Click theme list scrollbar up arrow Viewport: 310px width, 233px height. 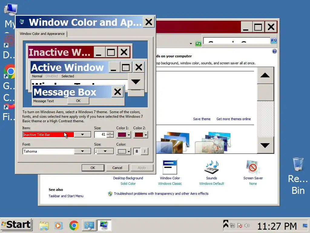[x=265, y=75]
